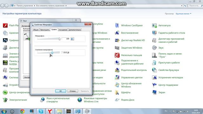Open Управление цветом icon
Screen dimensions: 203x114
tap(117, 78)
